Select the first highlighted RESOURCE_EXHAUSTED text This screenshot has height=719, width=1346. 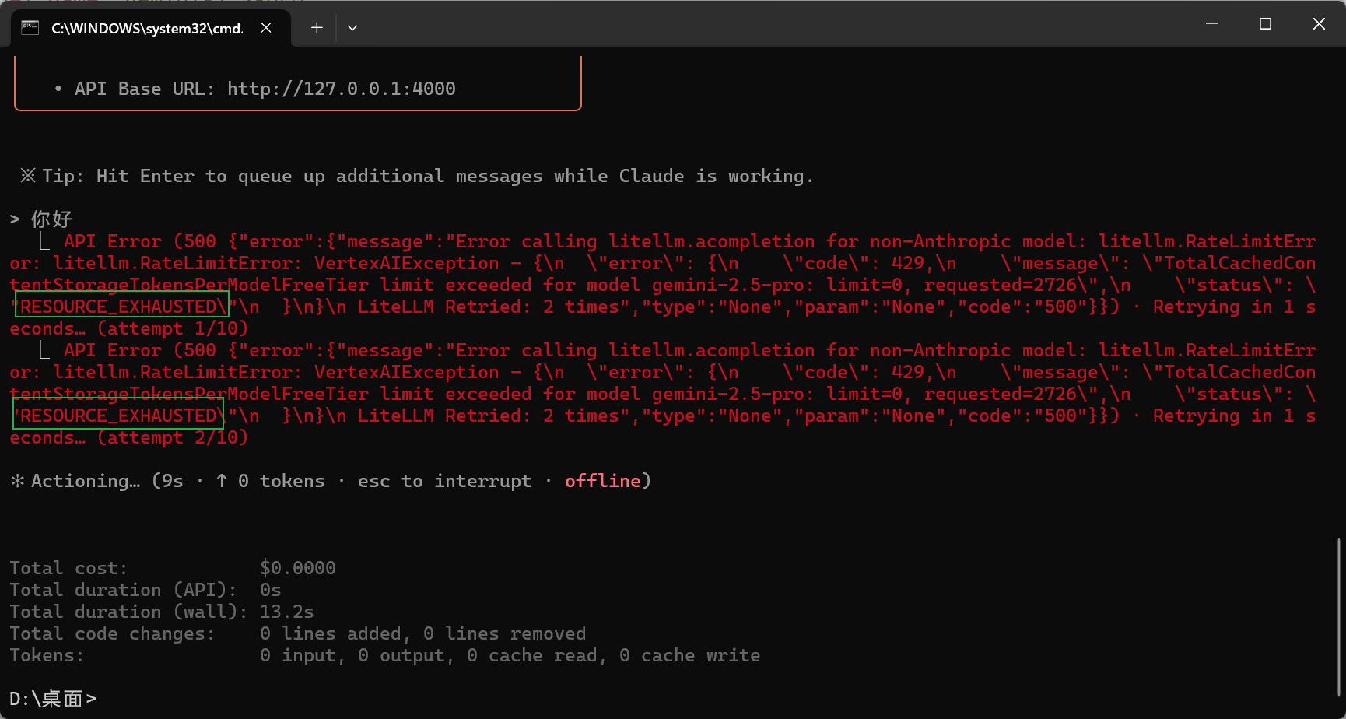(x=121, y=306)
